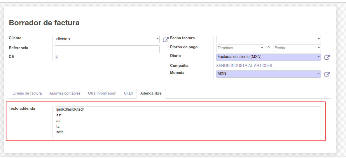Open the Otra Información tab
The image size is (346, 158).
pos(102,93)
